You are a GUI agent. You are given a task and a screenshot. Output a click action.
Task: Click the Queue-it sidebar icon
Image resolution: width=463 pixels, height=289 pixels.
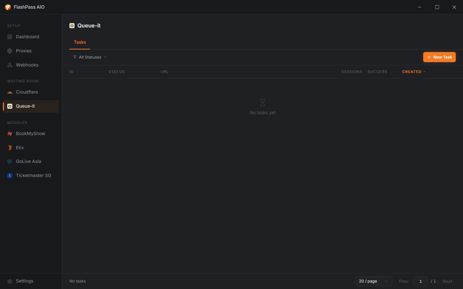pos(10,106)
